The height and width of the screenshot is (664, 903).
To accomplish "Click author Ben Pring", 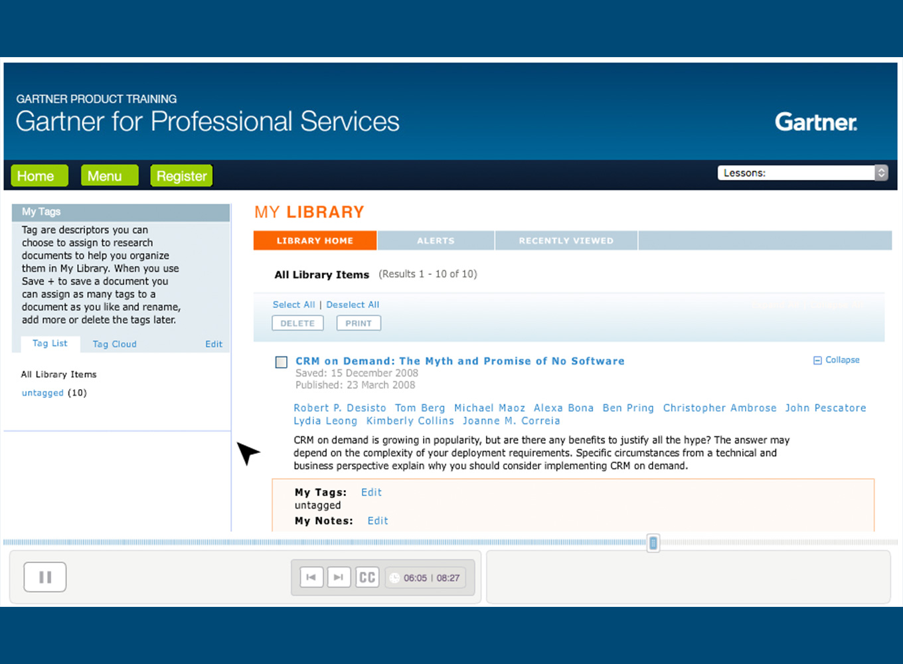I will coord(628,408).
